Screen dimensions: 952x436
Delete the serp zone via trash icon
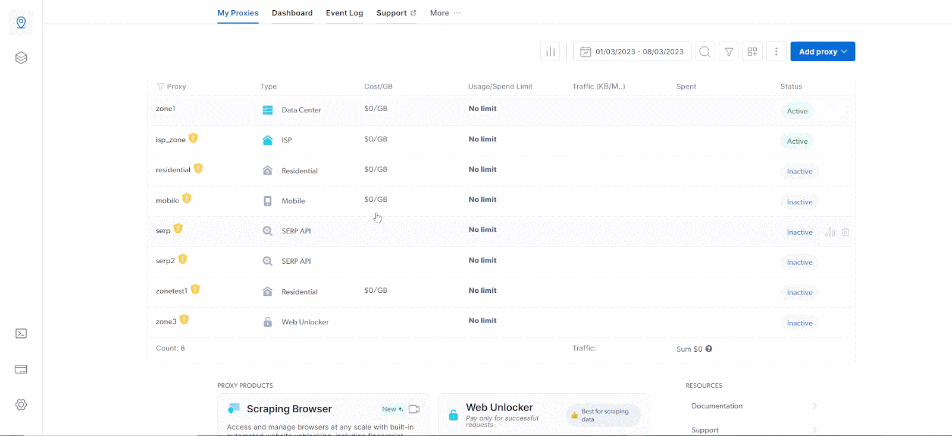[x=845, y=232]
